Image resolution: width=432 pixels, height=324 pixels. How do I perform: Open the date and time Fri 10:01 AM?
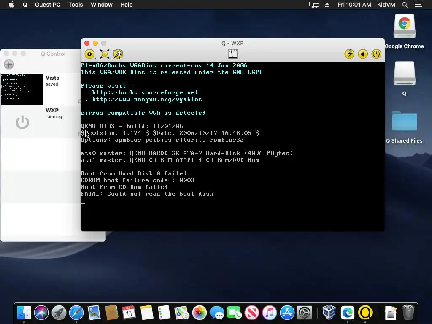354,5
